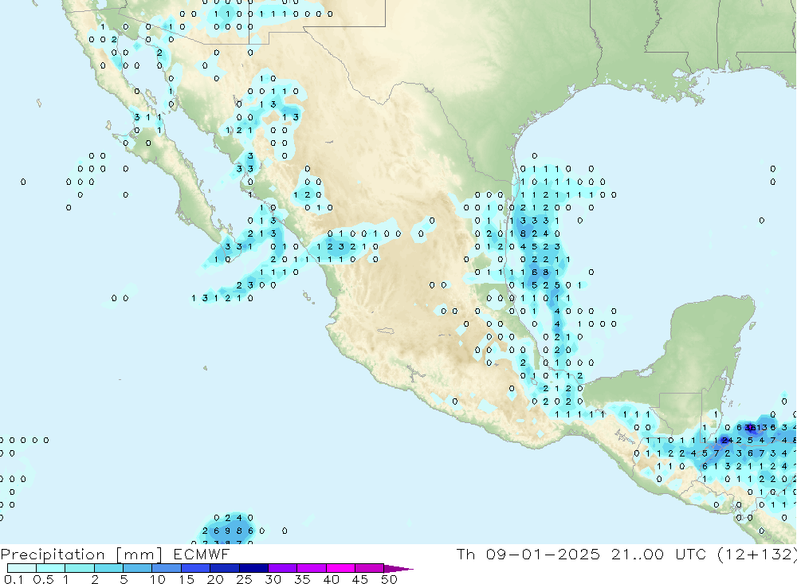
Task: Pick the magenta 45–50 mm legend swatch
Action: (x=369, y=569)
